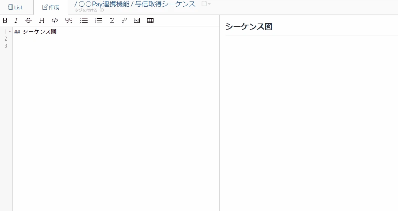The height and width of the screenshot is (211, 398).
Task: Click line number 2 in the gutter
Action: click(x=6, y=39)
